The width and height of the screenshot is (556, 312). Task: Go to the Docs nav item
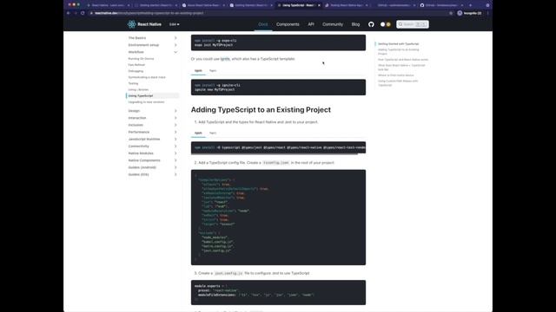(263, 24)
